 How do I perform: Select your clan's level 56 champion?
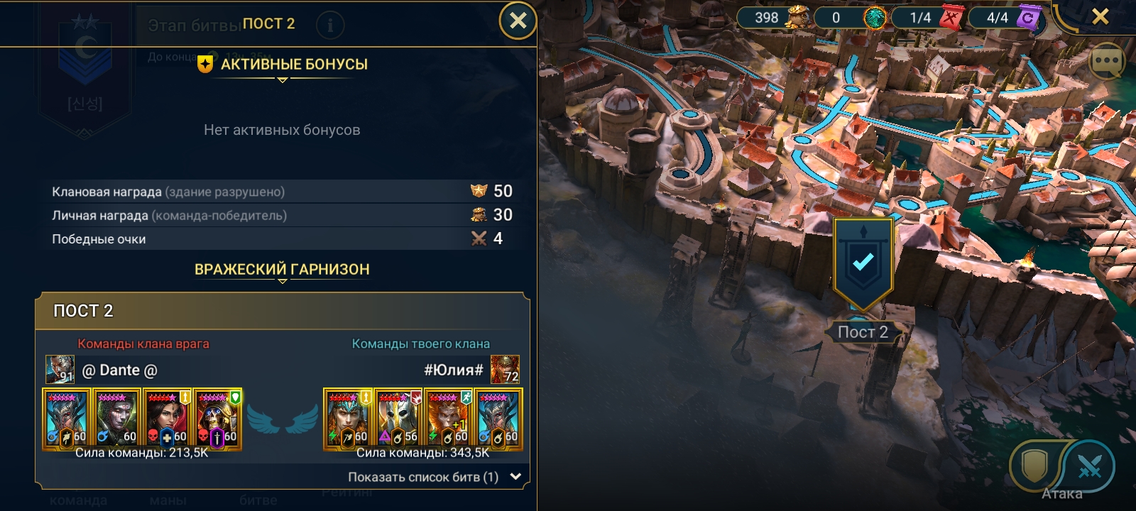(x=398, y=419)
